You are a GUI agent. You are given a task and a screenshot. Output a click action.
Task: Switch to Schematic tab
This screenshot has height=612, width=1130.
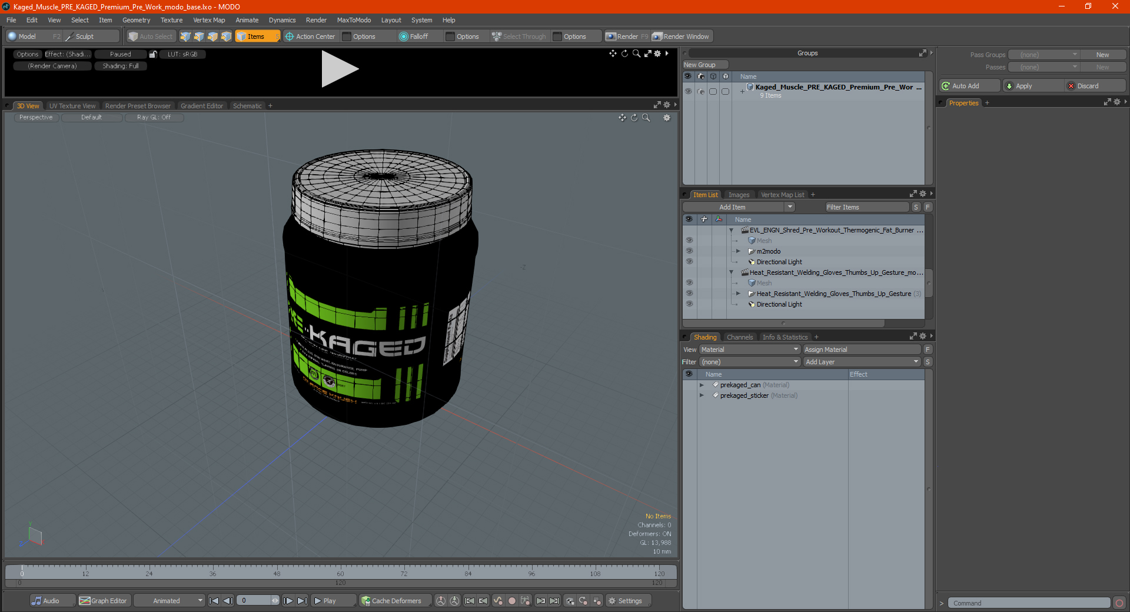[247, 106]
